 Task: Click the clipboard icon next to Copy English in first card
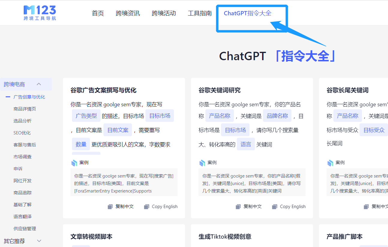146,206
